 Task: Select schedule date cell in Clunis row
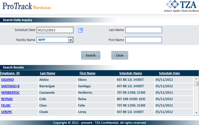pos(174,112)
